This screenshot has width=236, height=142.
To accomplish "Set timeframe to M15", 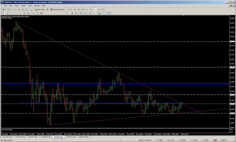I will pos(79,9).
